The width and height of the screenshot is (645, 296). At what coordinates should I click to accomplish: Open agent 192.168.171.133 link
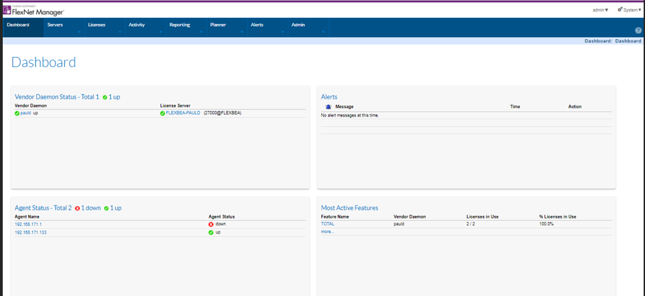click(29, 232)
